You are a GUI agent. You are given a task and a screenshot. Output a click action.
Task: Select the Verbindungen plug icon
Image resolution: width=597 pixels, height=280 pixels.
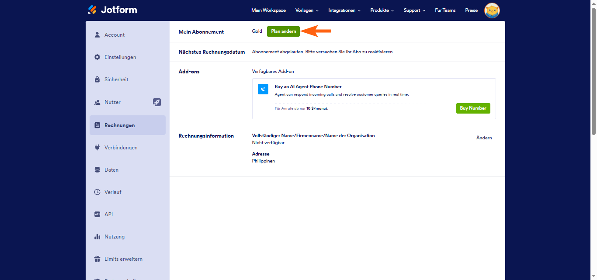click(97, 148)
